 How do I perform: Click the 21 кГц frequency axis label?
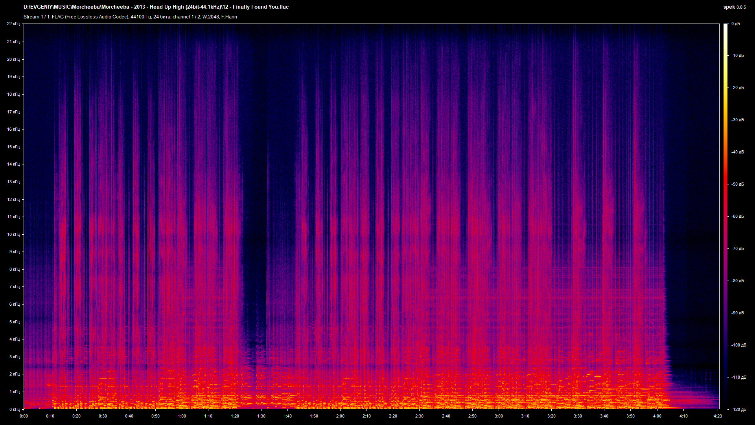[x=13, y=42]
